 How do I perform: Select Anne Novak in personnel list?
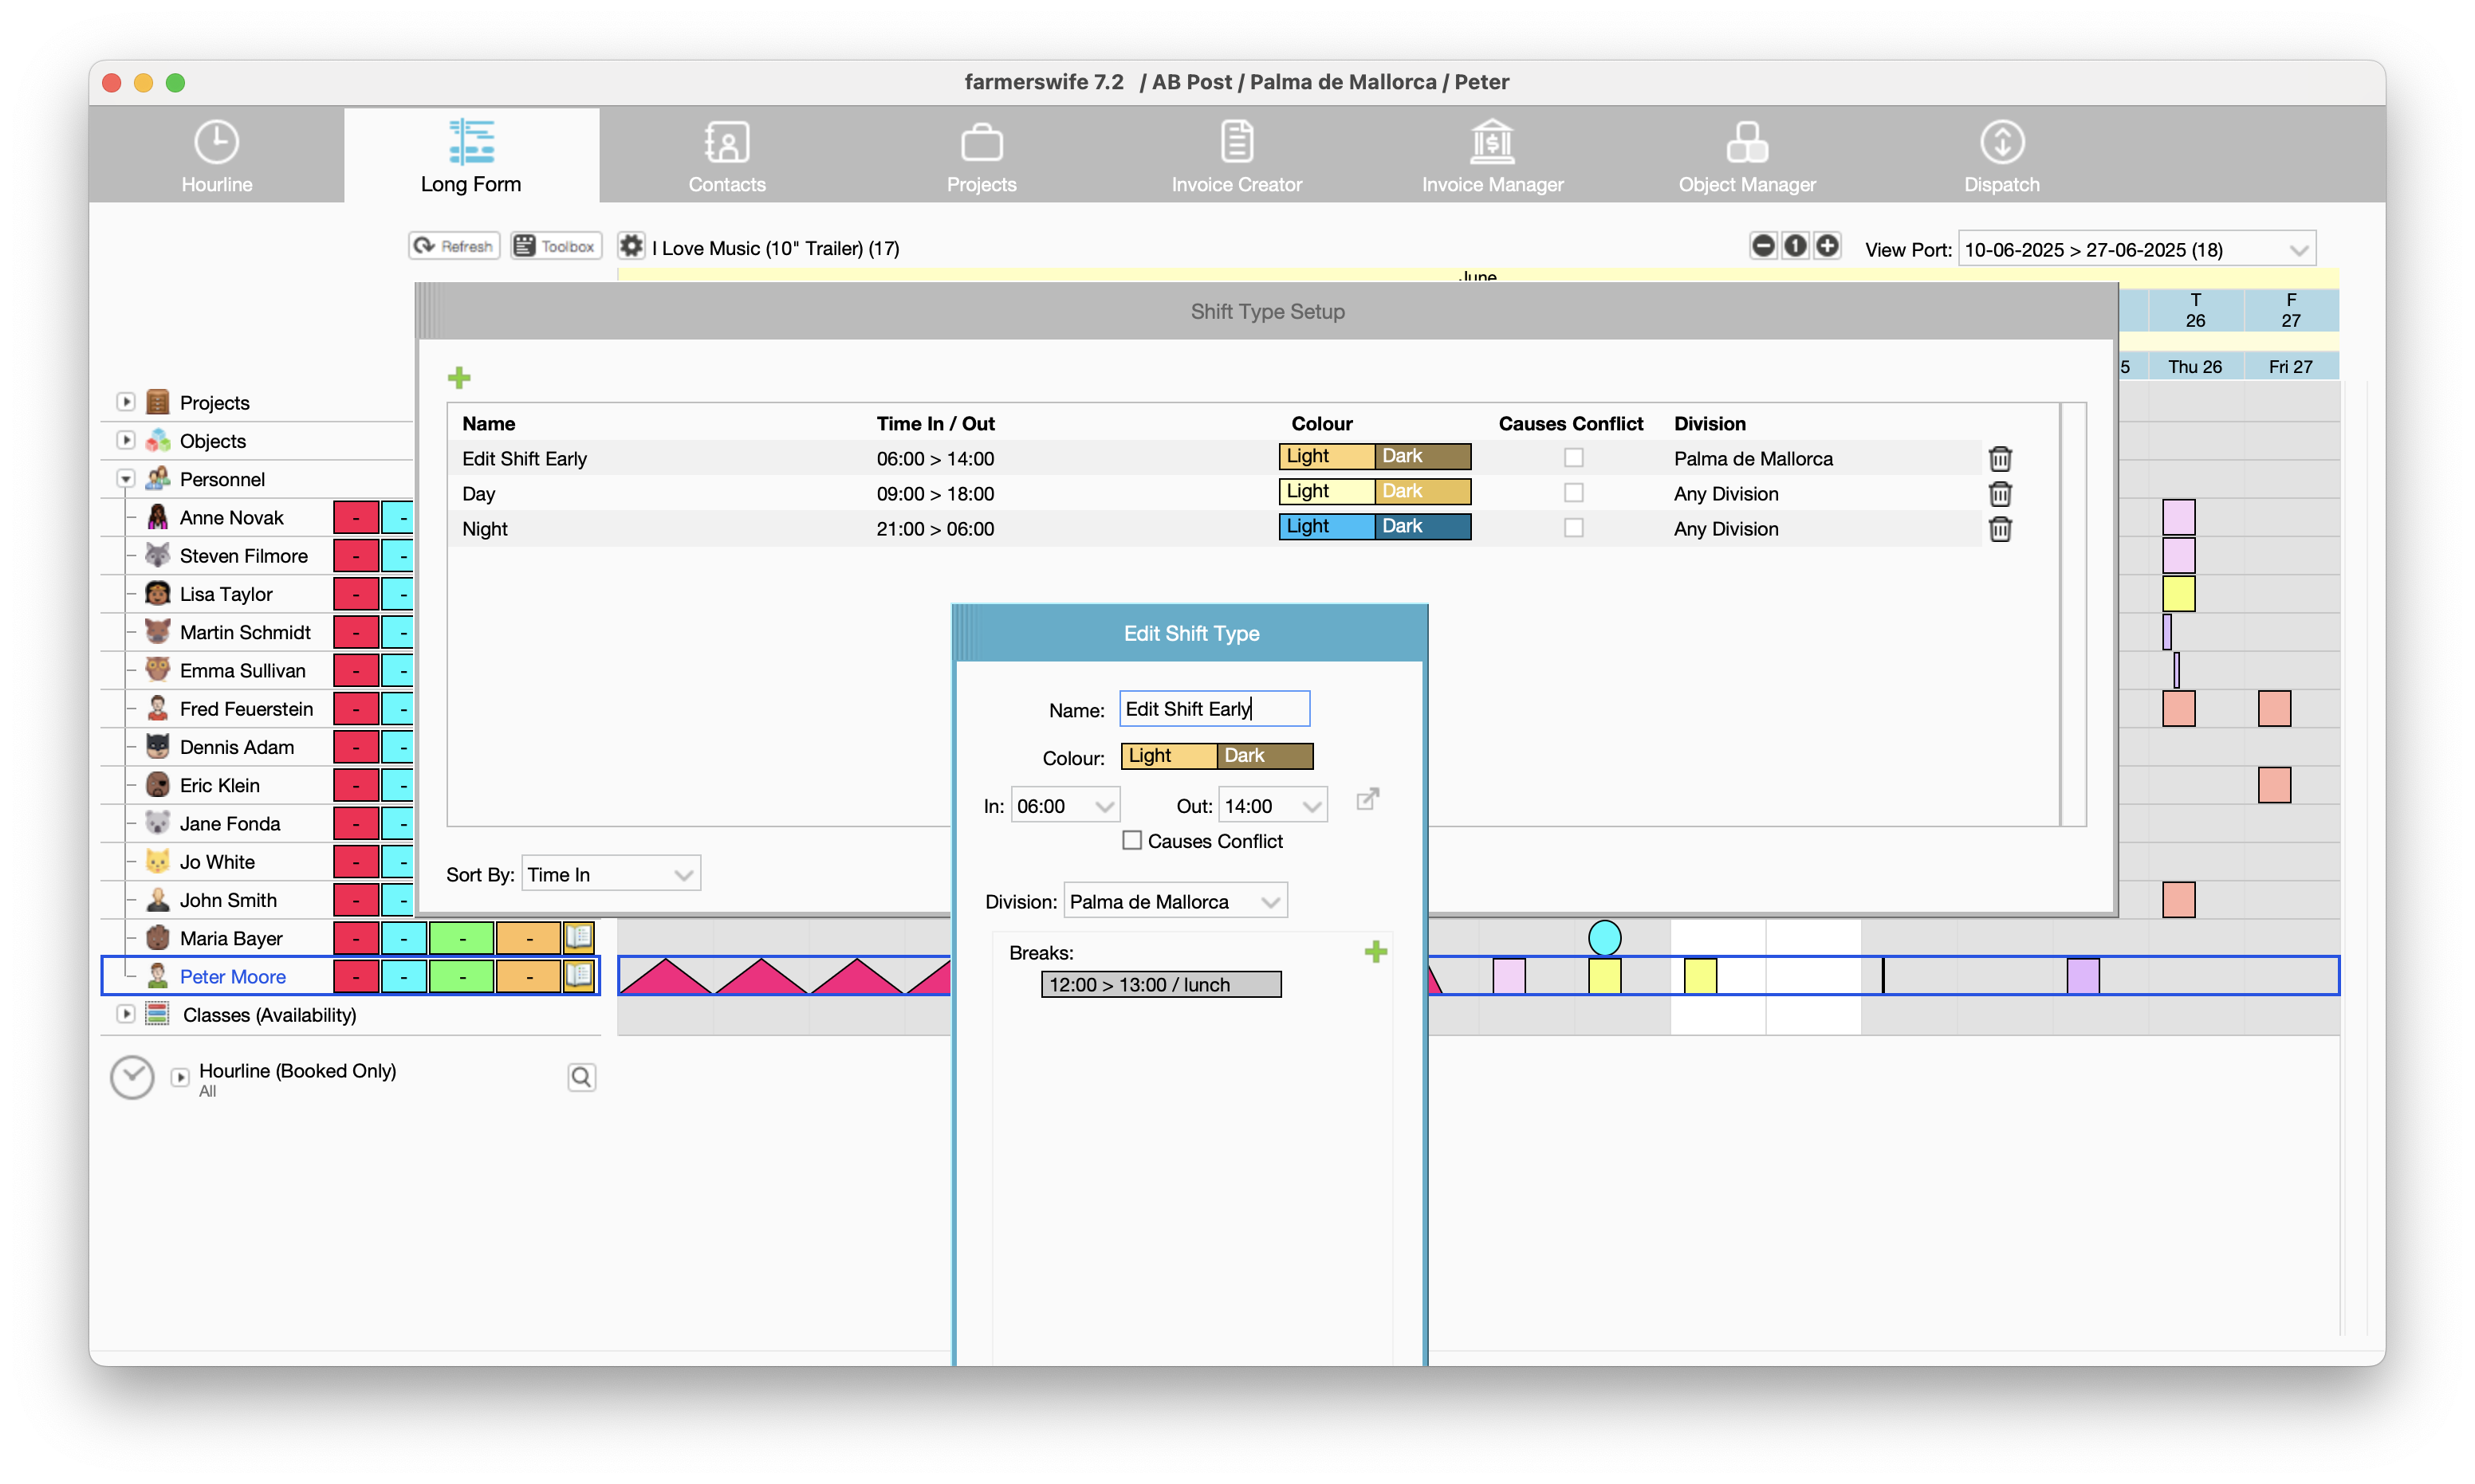(231, 518)
